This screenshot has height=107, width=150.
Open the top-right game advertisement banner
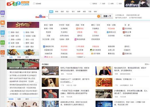pos(137,3)
